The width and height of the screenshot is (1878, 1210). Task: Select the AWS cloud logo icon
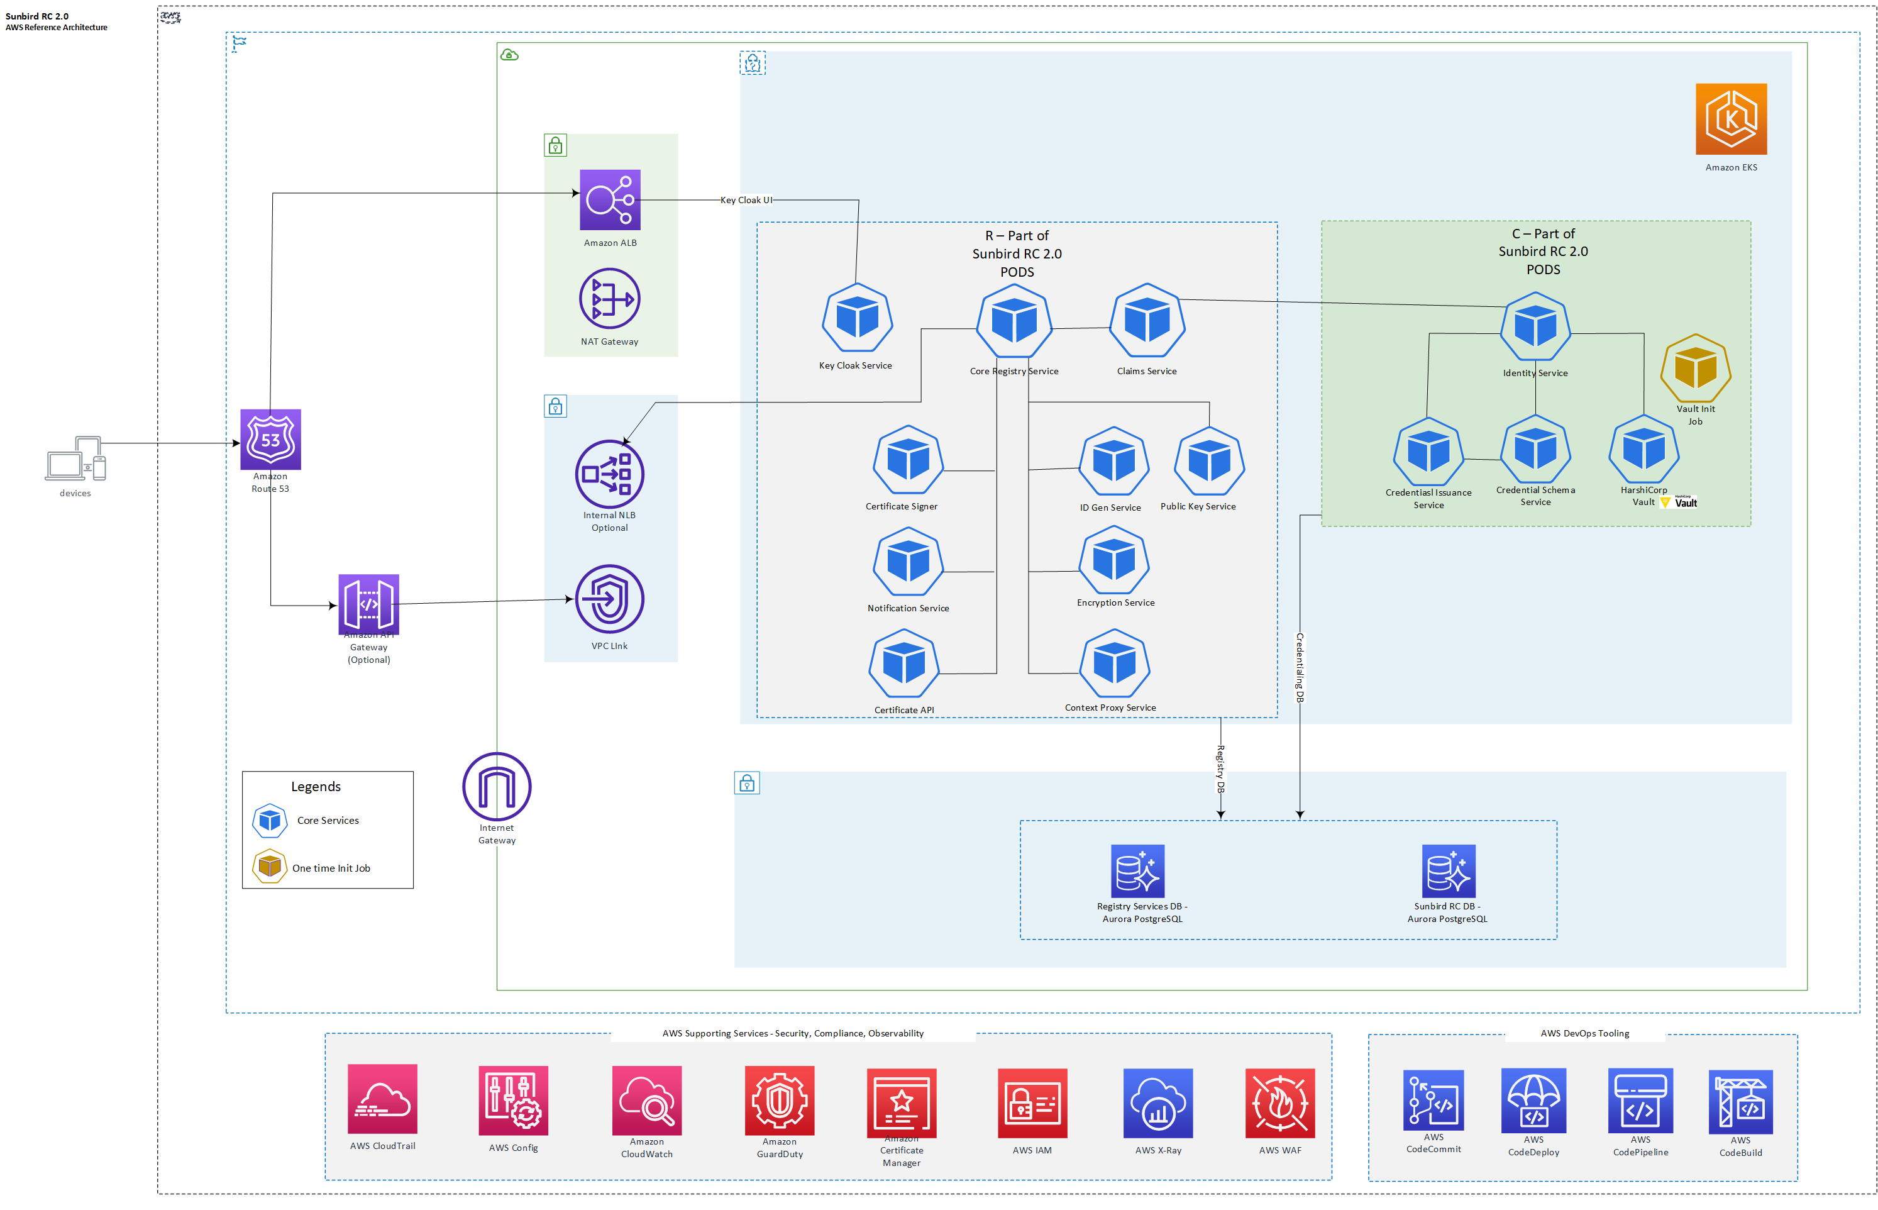point(170,16)
